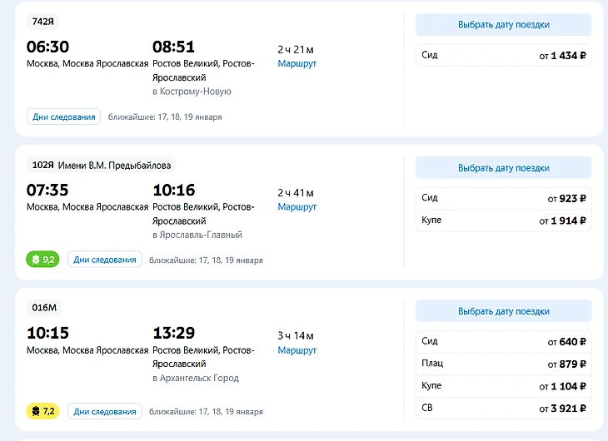
Task: Select Плац fare from 879 ₽
Action: click(503, 364)
